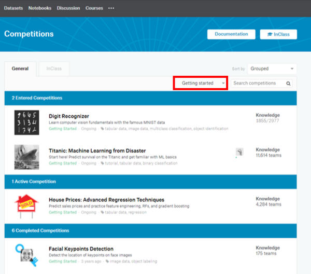The image size is (311, 274).
Task: Click Getting Started tag under Digit Recognizer
Action: click(x=63, y=129)
